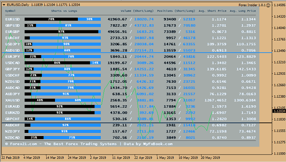Select the USDJPY symbol label
The width and height of the screenshot is (286, 162).
click(12, 44)
